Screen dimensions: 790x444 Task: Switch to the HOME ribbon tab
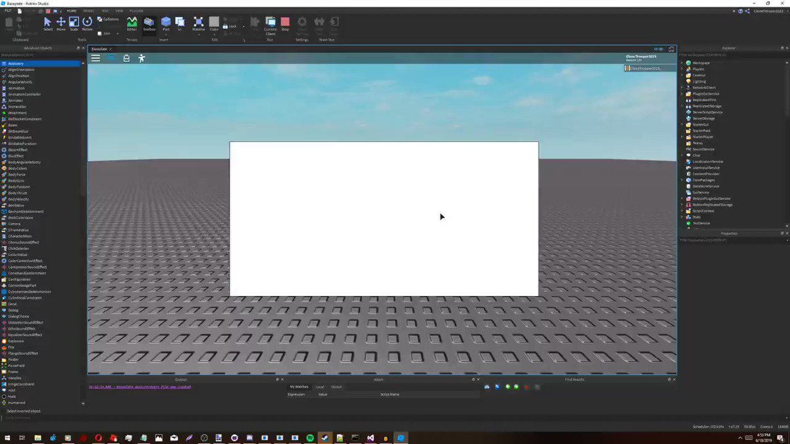pyautogui.click(x=71, y=11)
